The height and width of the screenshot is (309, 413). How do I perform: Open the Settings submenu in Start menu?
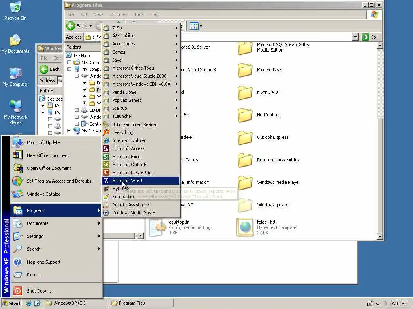coord(56,236)
